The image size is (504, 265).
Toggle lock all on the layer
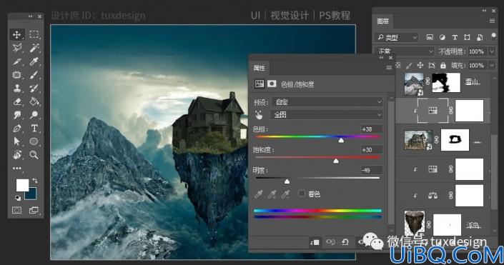[443, 66]
